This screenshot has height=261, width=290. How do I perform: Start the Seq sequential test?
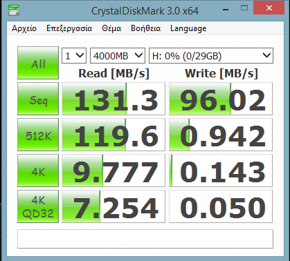pyautogui.click(x=38, y=99)
